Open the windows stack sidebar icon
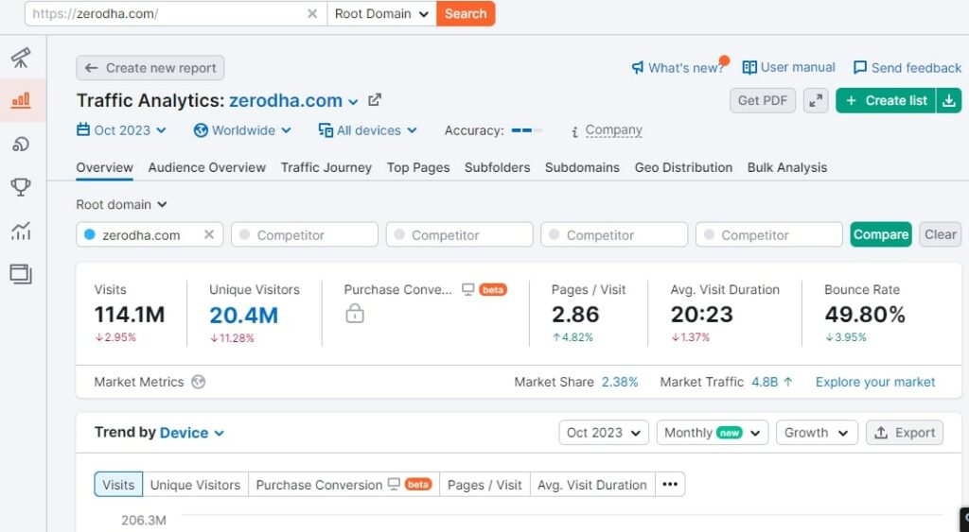 click(x=21, y=274)
